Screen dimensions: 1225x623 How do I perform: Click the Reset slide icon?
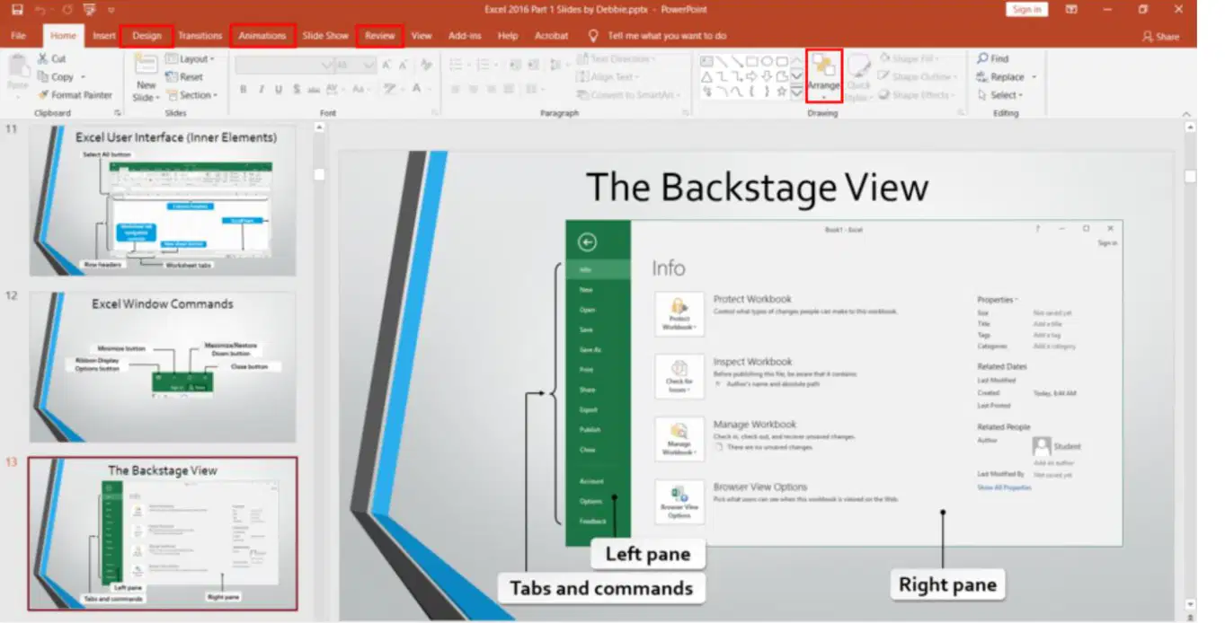172,77
